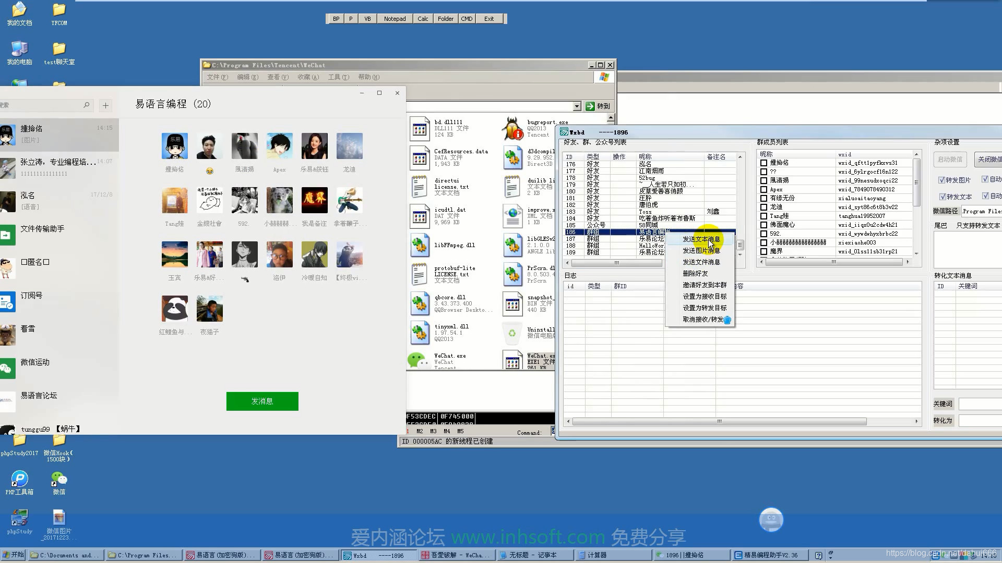The width and height of the screenshot is (1002, 563).
Task: Select the directui license.txt file icon
Action: click(x=420, y=187)
